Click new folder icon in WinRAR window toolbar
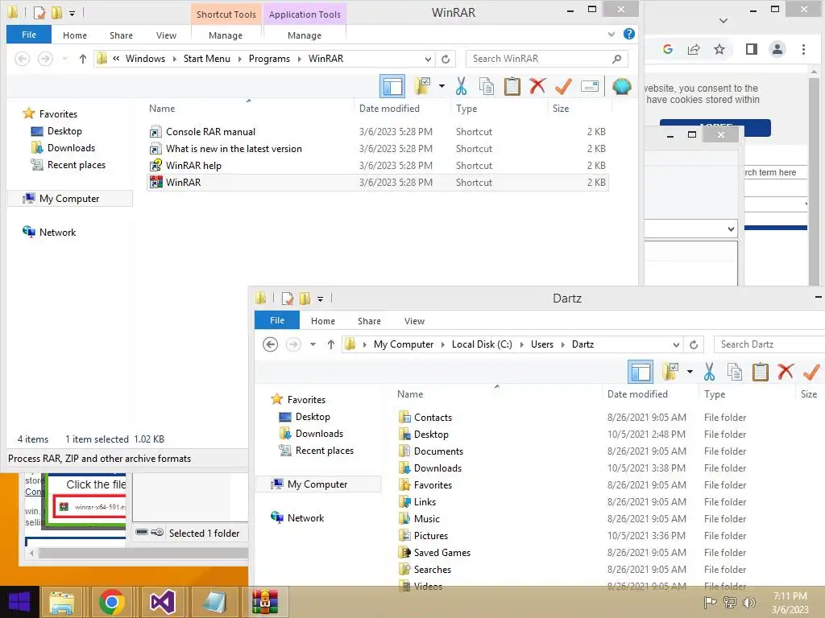The image size is (825, 618). (422, 86)
